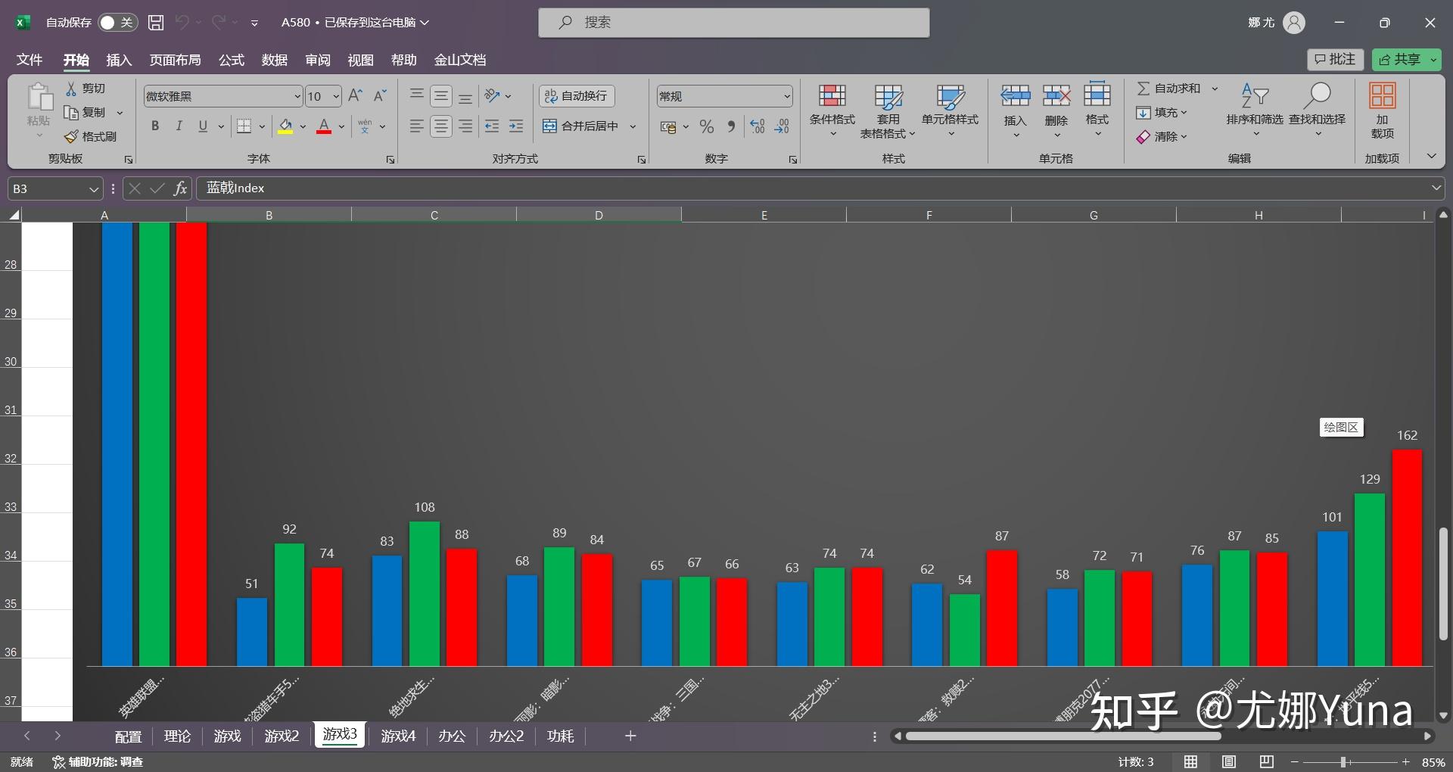Toggle Italic formatting
Screen dimensions: 1453x772
[x=179, y=126]
